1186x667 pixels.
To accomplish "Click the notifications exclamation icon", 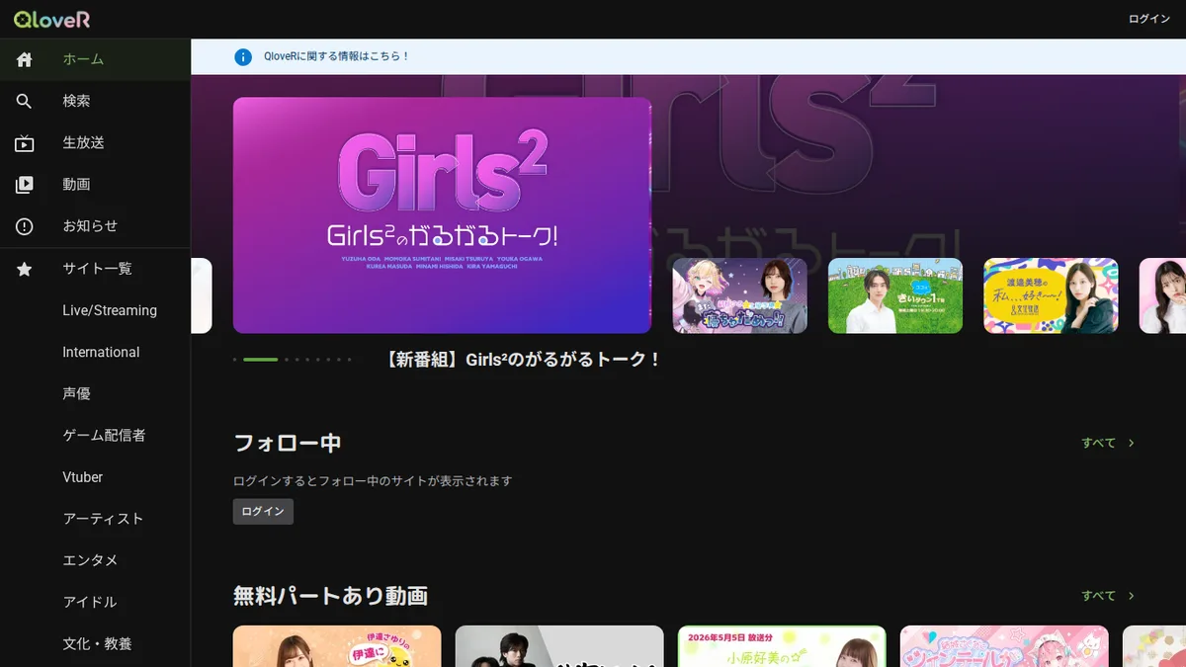I will (25, 226).
